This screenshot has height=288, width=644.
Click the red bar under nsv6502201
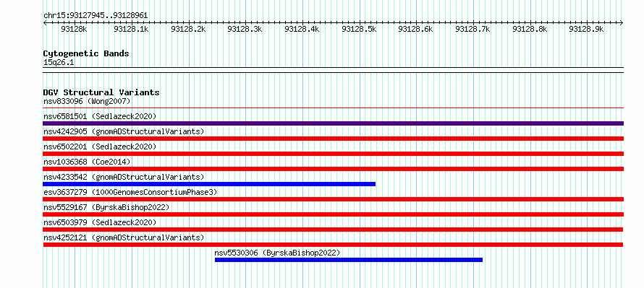point(333,154)
